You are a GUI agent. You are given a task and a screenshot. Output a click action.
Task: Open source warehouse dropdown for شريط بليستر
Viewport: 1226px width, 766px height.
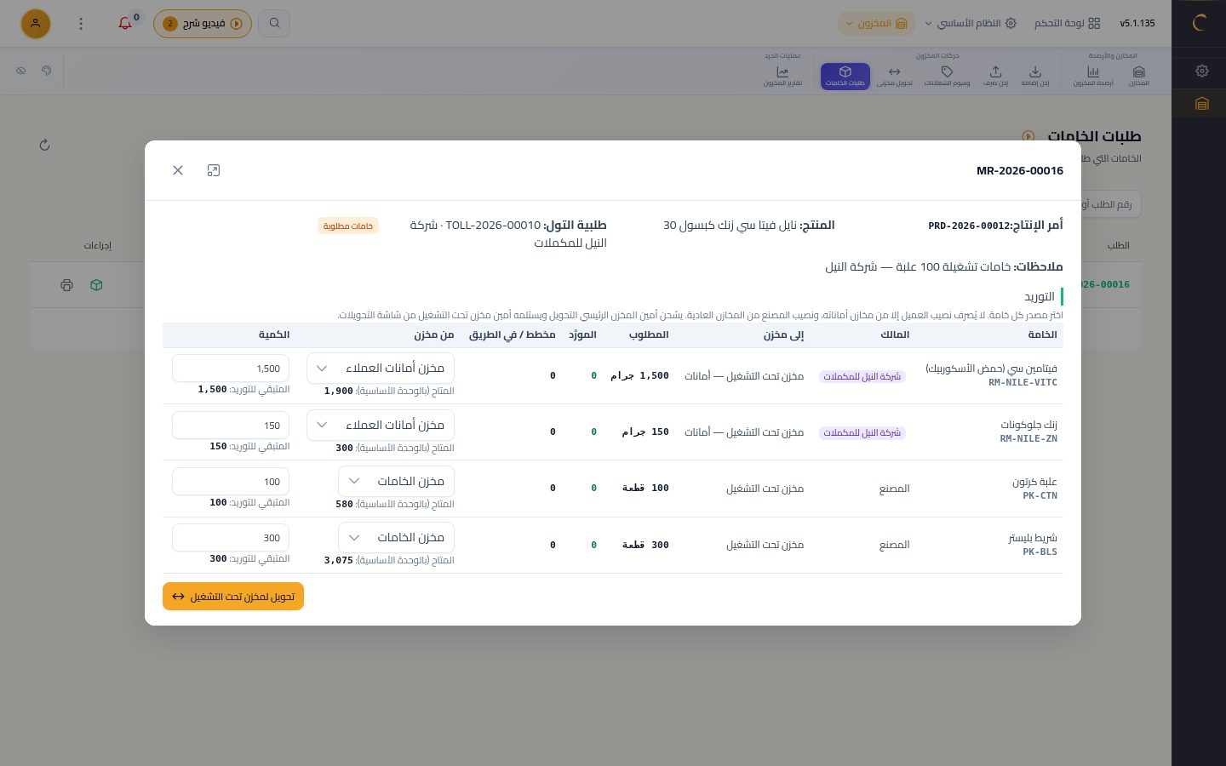tap(397, 538)
